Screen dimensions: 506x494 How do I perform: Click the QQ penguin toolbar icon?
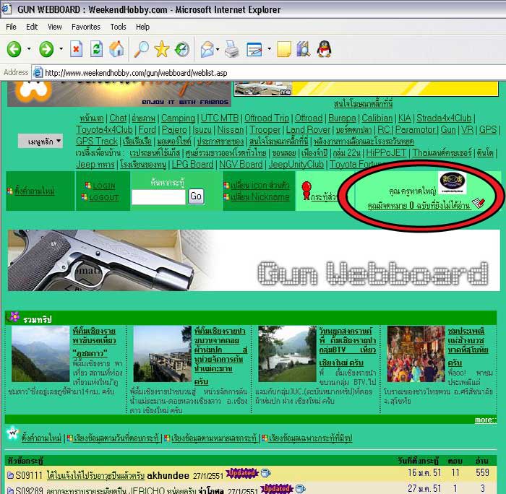coord(323,49)
